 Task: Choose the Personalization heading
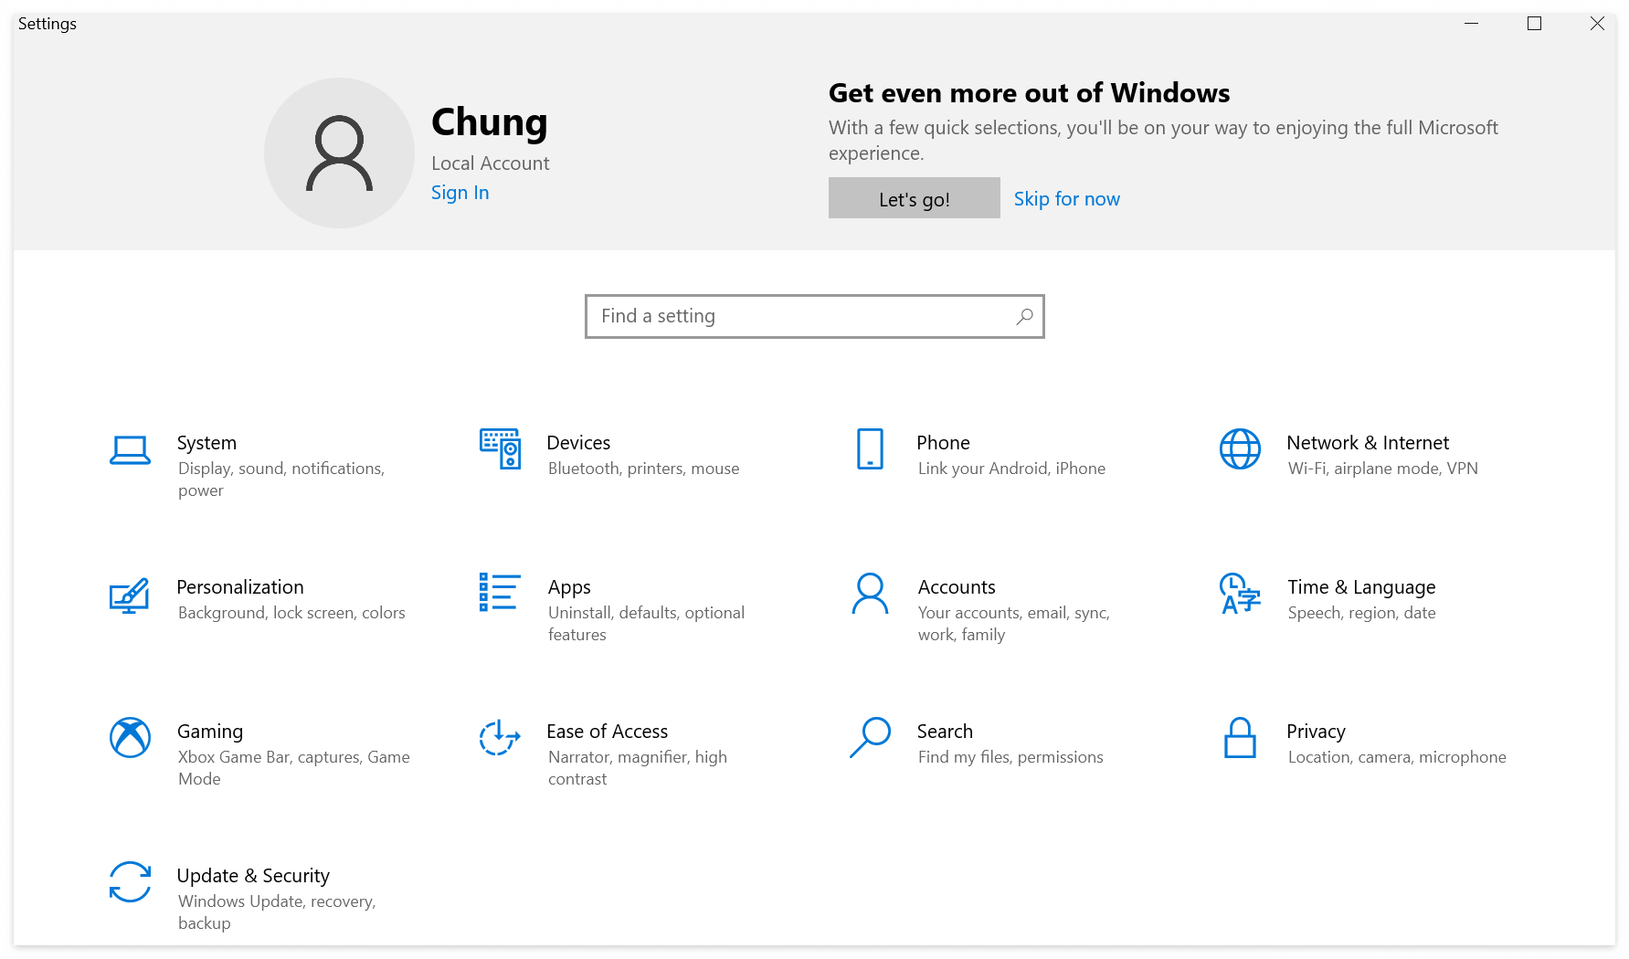pyautogui.click(x=240, y=587)
